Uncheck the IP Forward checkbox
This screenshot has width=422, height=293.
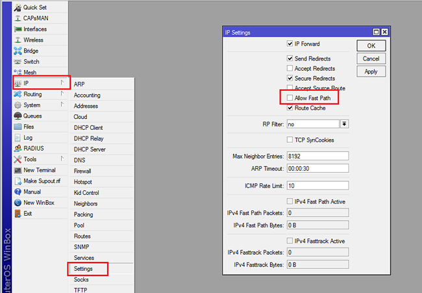pos(290,44)
